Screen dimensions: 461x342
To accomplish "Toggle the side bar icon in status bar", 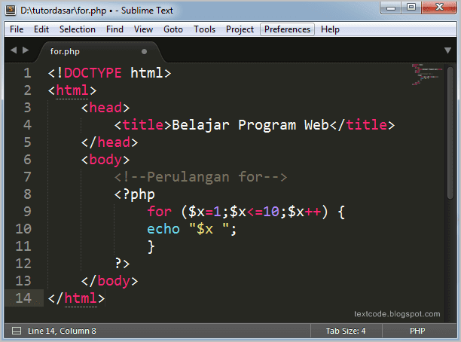I will click(x=17, y=331).
